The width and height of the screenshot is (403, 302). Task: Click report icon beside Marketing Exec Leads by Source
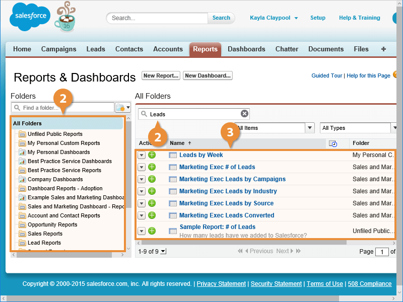pos(173,203)
